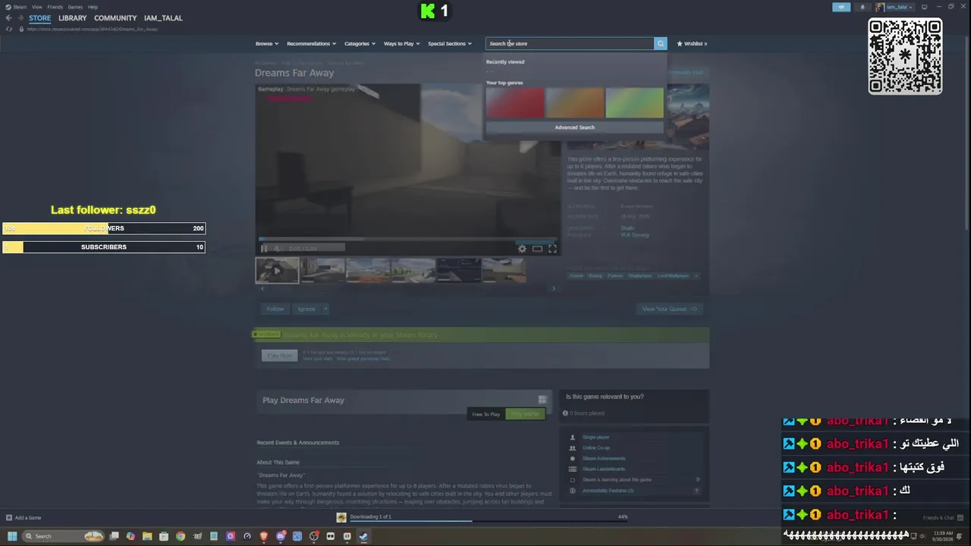Launch Google Chrome from taskbar
Viewport: 971px width, 546px height.
181,536
